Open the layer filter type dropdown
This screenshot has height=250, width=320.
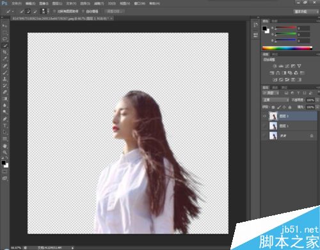pyautogui.click(x=271, y=93)
